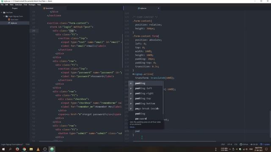
Task: Open the Selection menu
Action: tap(18, 5)
